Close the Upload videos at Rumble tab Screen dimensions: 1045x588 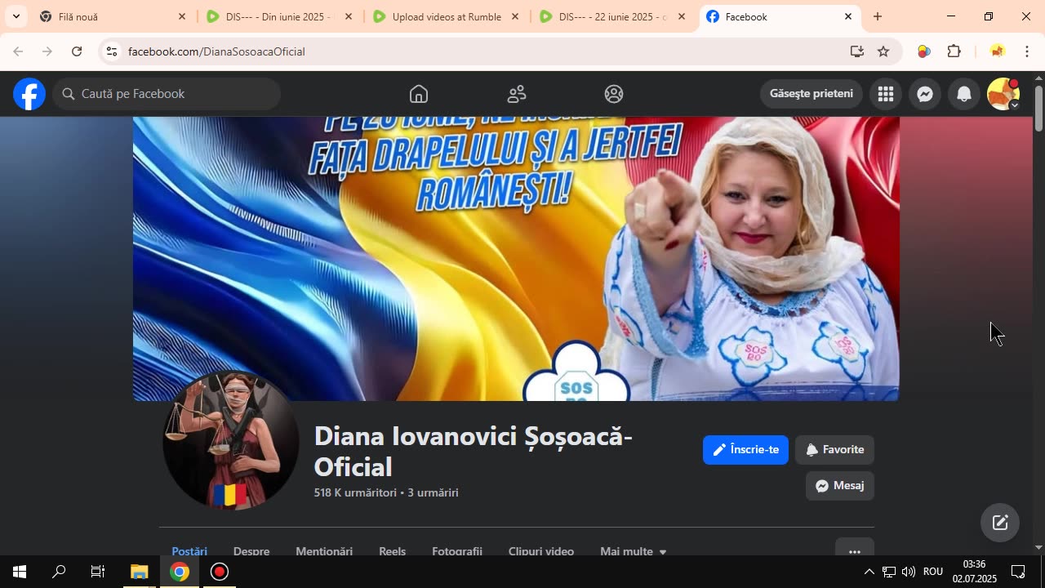515,16
